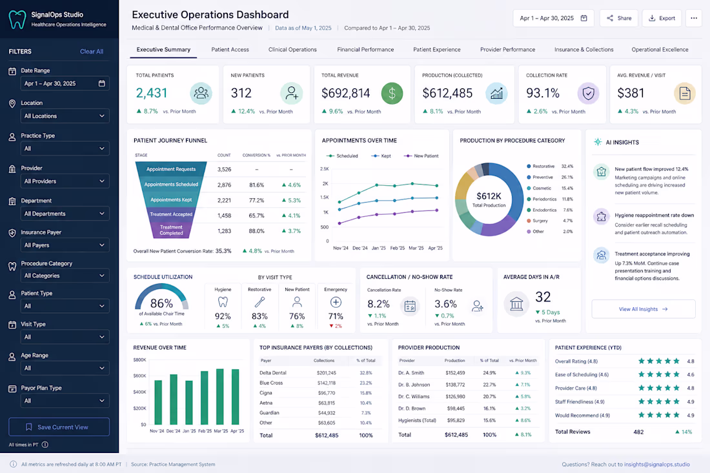Switch to the Operational Excellence tab
The height and width of the screenshot is (473, 710).
[660, 49]
